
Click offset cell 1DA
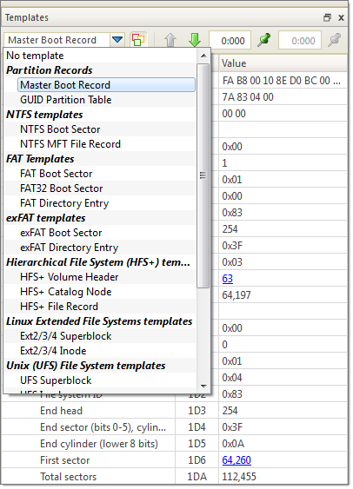coord(197,477)
